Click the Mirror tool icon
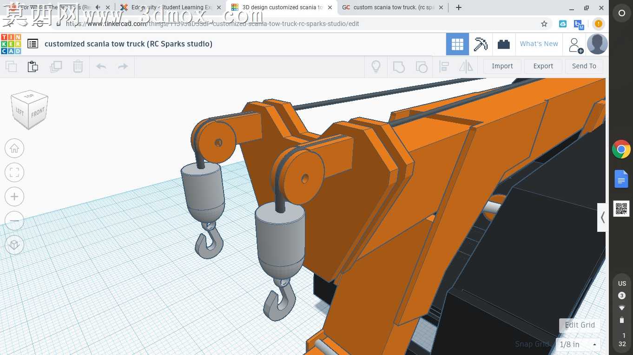Viewport: 633px width, 355px height. tap(466, 66)
